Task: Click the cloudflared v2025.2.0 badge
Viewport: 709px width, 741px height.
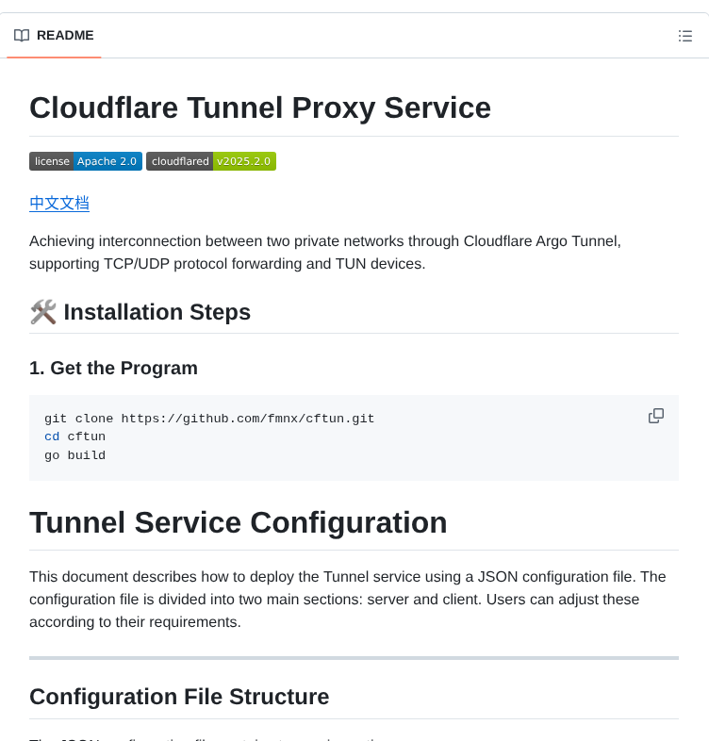Action: click(x=211, y=161)
